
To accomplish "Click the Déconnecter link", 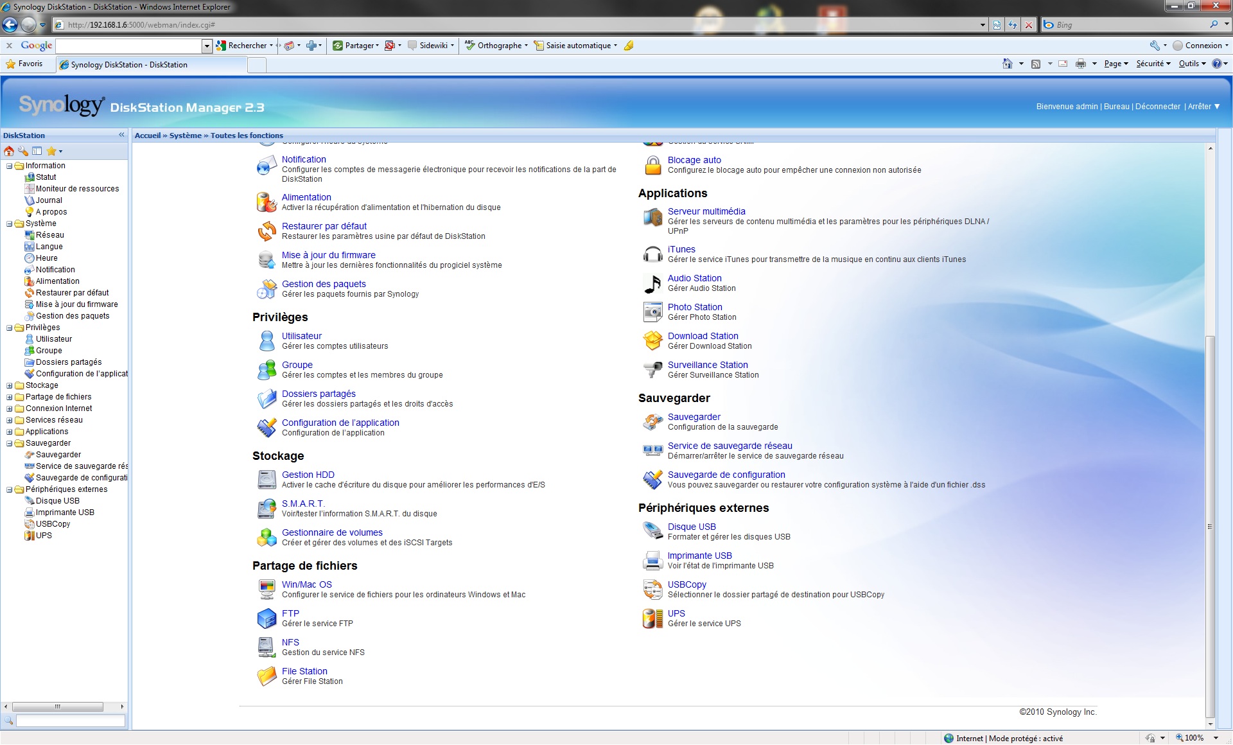I will (1158, 107).
